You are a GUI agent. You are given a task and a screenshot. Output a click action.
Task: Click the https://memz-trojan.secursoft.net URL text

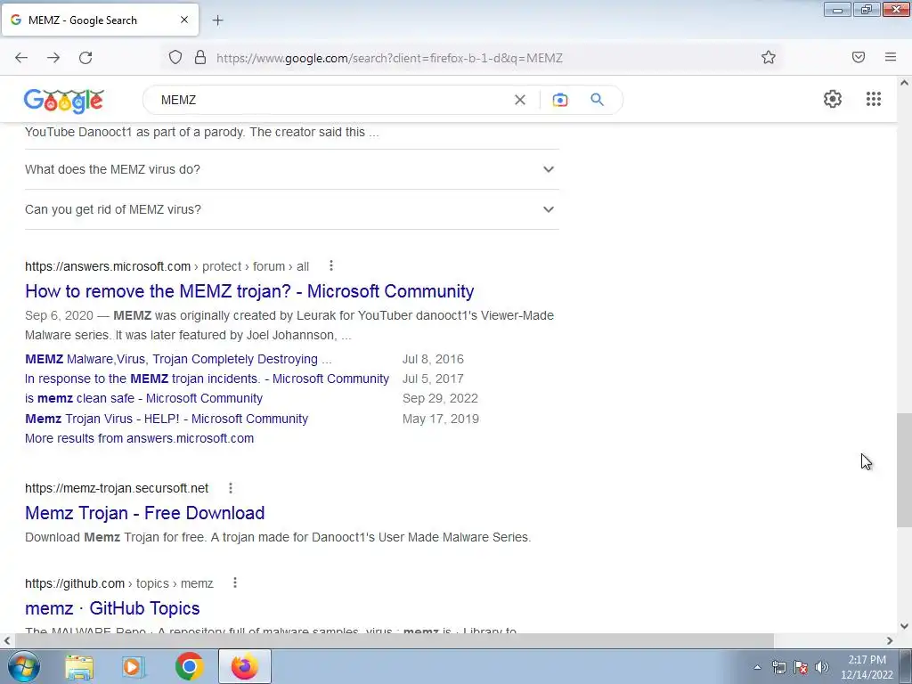[x=117, y=488]
